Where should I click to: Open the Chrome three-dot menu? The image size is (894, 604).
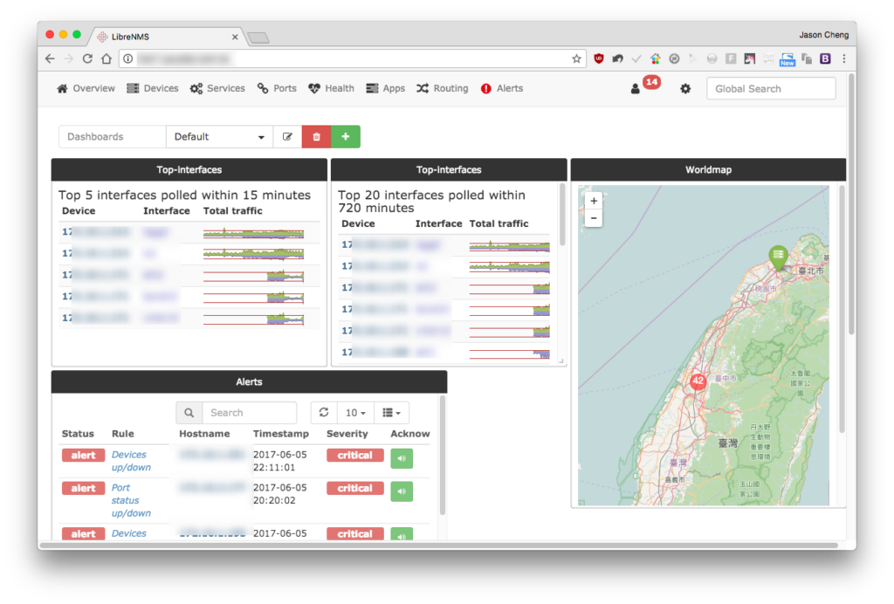[844, 58]
